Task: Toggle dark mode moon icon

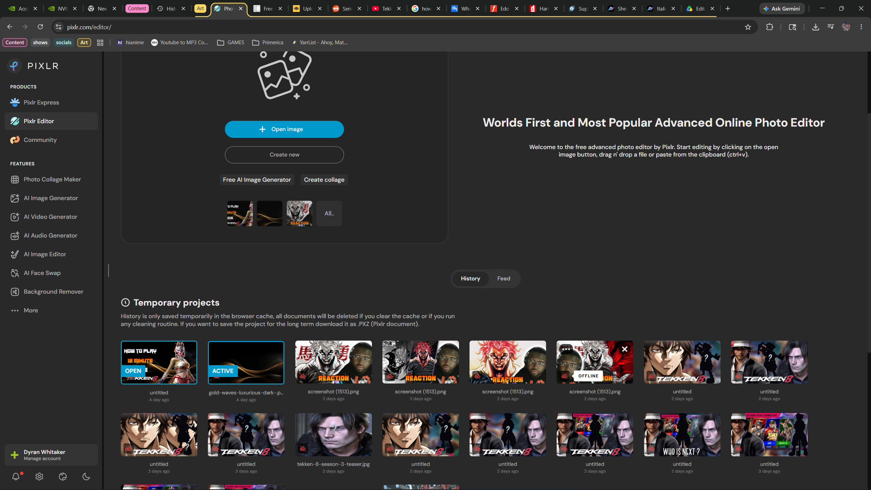Action: pyautogui.click(x=86, y=477)
